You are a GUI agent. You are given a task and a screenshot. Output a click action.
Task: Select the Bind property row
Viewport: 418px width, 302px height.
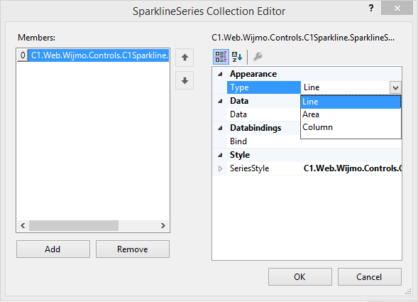coord(264,141)
